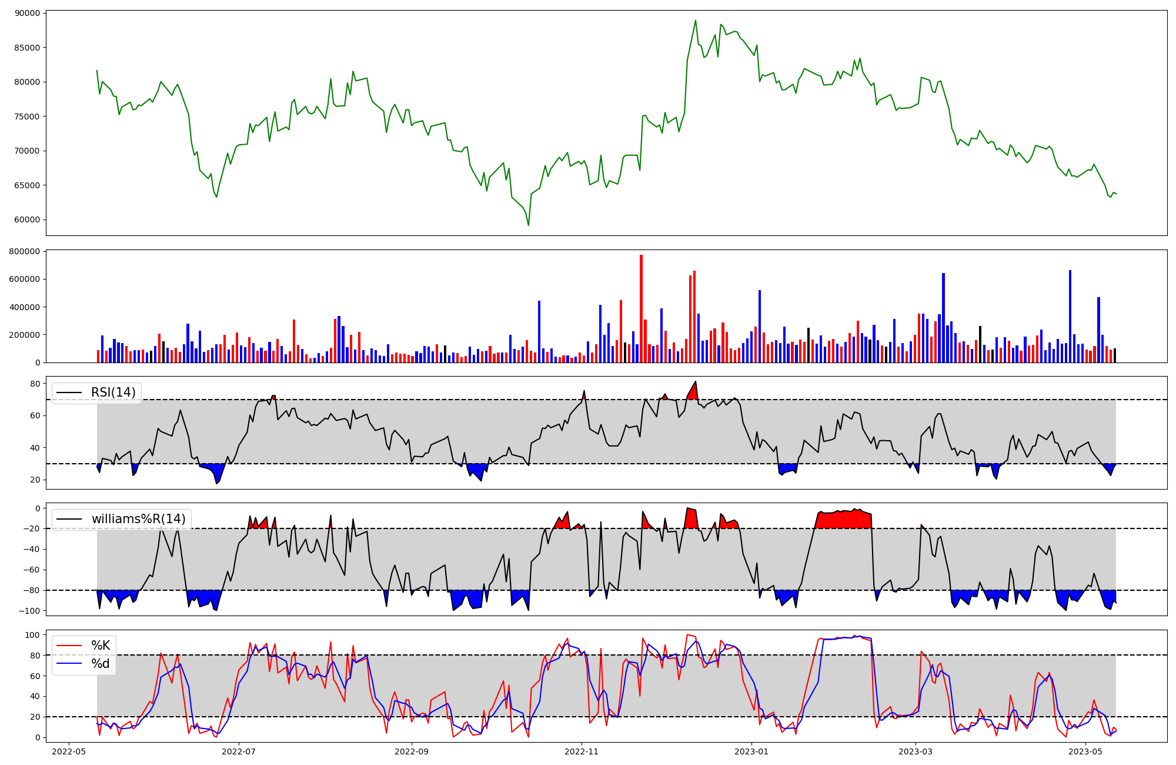
Task: Click the 2023-05 x-axis date label
Action: 1085,751
